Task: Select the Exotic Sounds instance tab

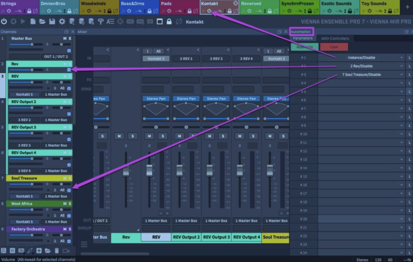Action: 340,7
